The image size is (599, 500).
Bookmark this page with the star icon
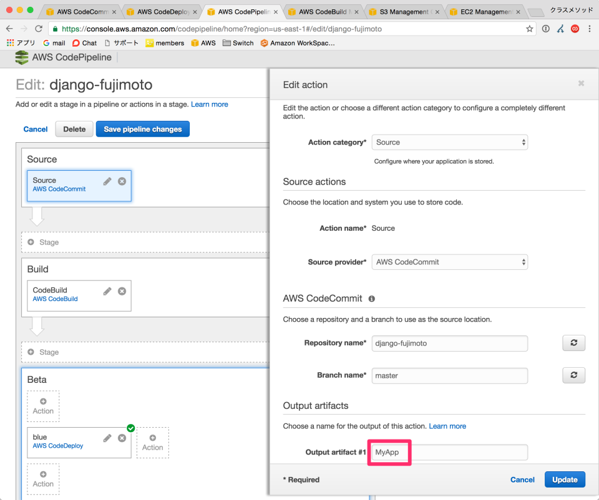pyautogui.click(x=529, y=28)
